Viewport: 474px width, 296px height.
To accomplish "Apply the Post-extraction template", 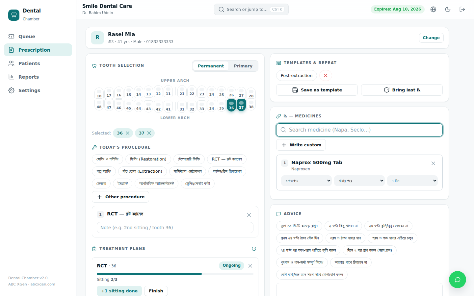I will tap(297, 76).
